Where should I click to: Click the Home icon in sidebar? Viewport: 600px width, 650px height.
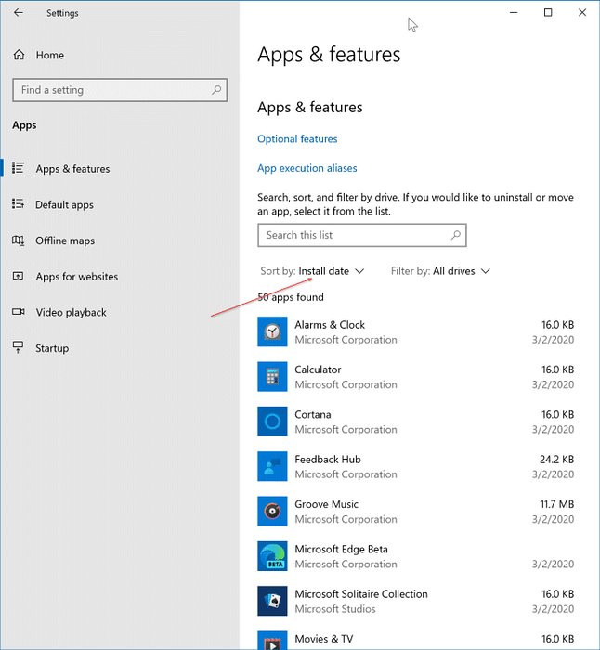tap(19, 56)
